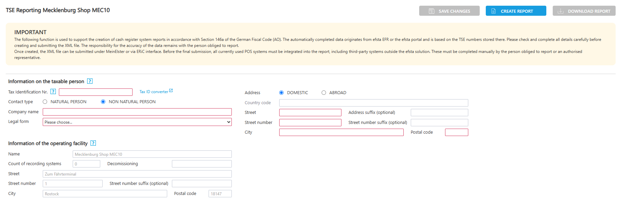This screenshot has height=204, width=620.
Task: Click external link icon after Tax ID converter
Action: [171, 91]
